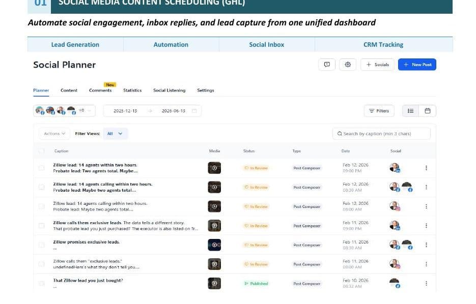The width and height of the screenshot is (476, 304).
Task: Open media thumbnail for published Feb 10 post
Action: click(x=214, y=283)
